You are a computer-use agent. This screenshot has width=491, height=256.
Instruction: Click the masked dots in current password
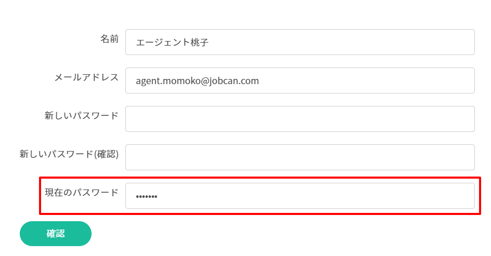(147, 196)
